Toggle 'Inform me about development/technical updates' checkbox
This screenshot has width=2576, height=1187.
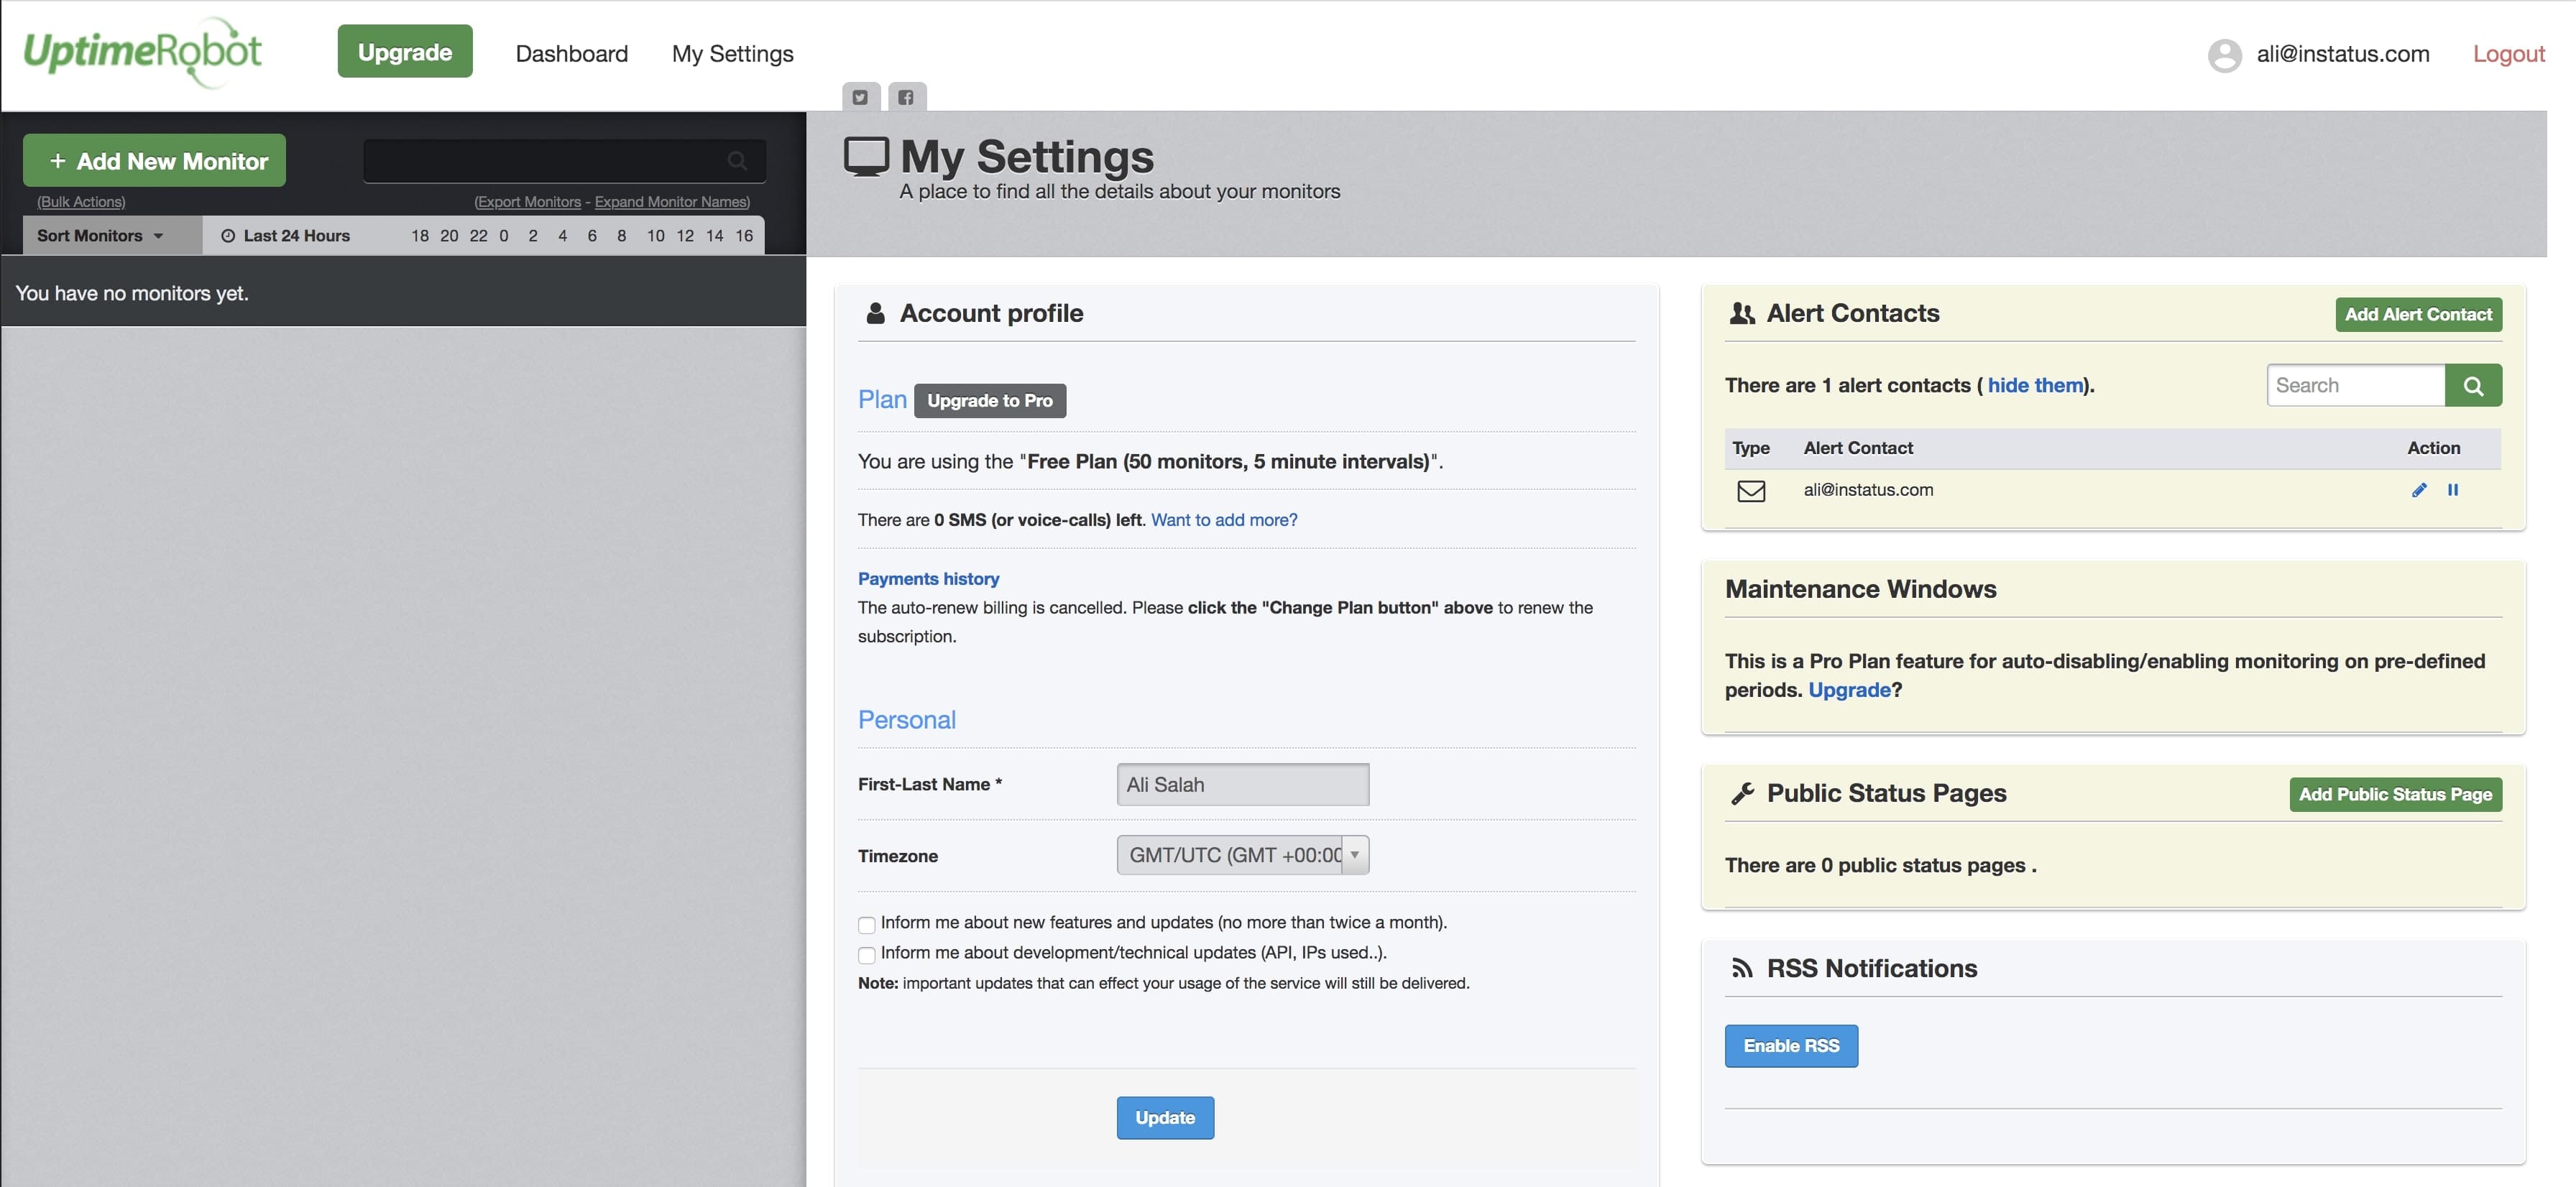tap(866, 952)
